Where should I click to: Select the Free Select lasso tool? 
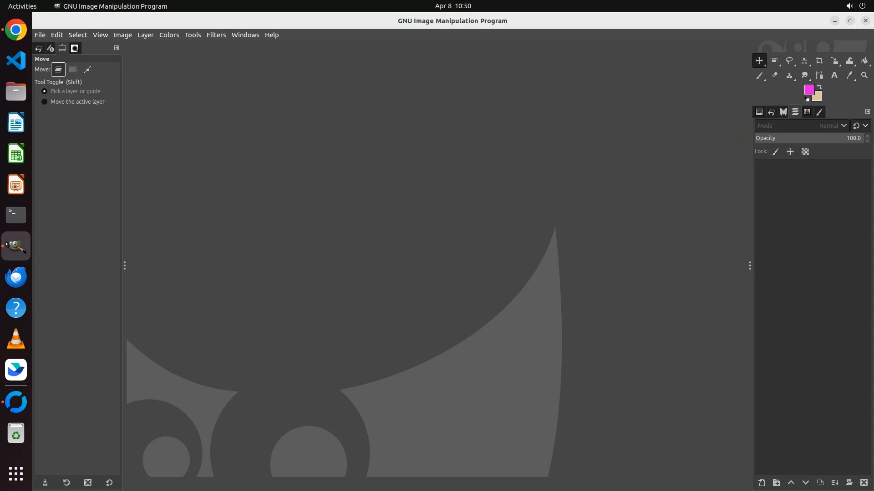point(789,60)
